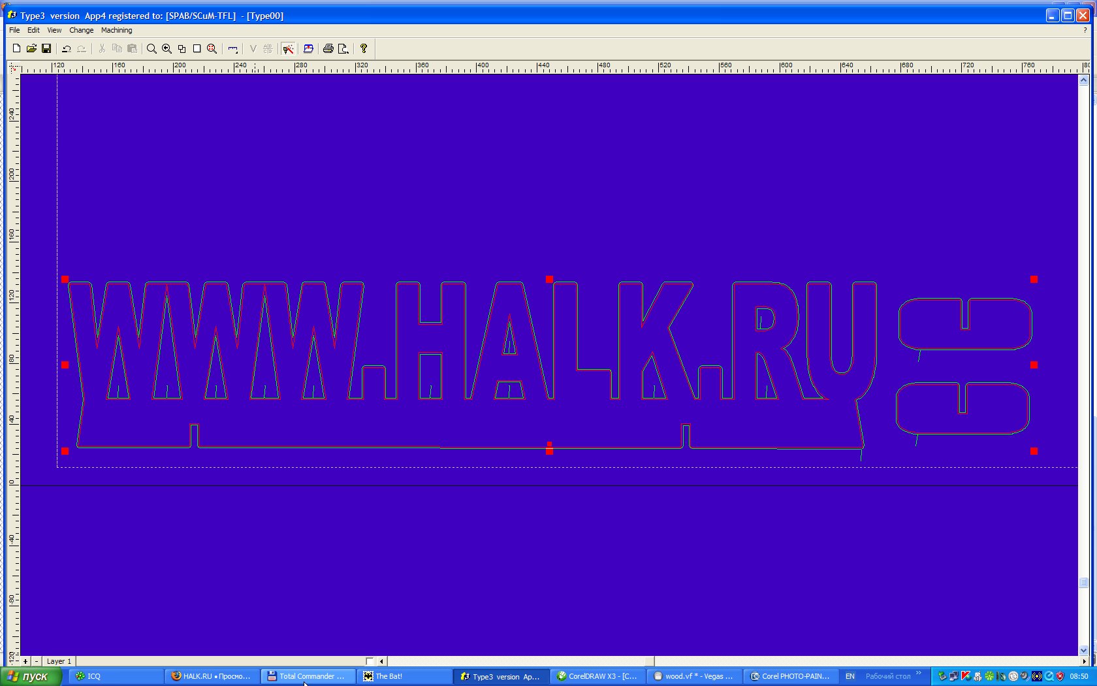The image size is (1097, 686).
Task: Select the Layer 1 tab
Action: 59,661
